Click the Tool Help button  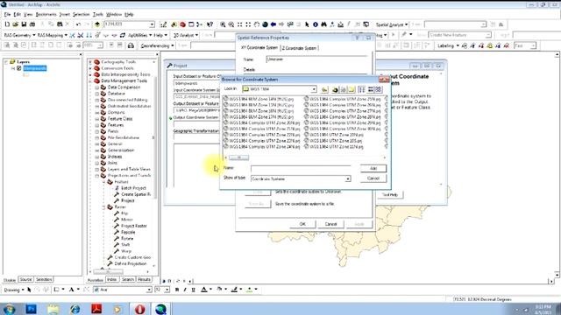pyautogui.click(x=389, y=194)
